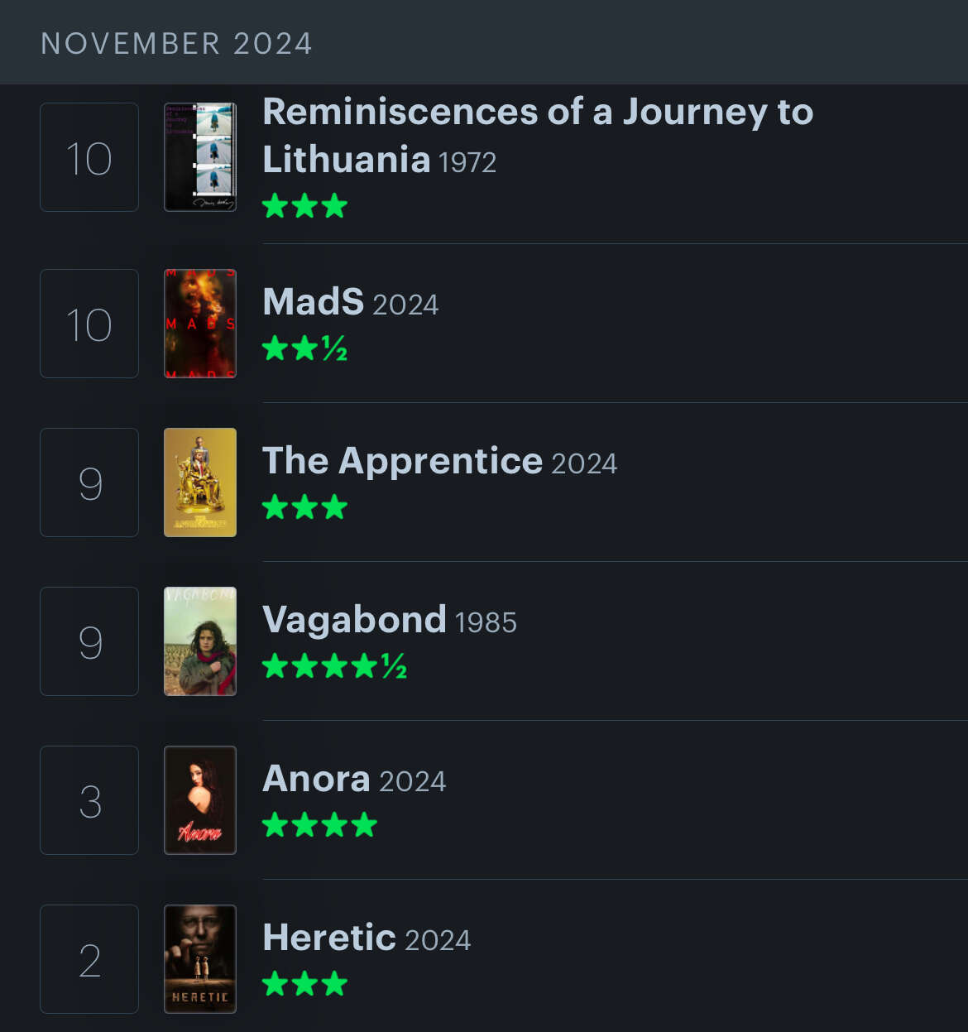Select day 10 box next to MadS
Image resolution: width=968 pixels, height=1032 pixels.
[89, 324]
